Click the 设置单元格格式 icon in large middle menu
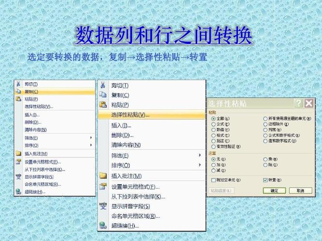Screen dimensions: 322x241 (103, 186)
